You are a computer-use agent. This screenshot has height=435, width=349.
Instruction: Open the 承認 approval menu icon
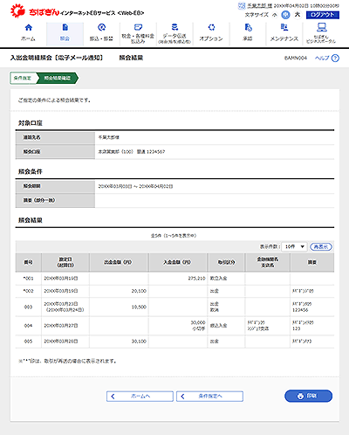pos(248,27)
